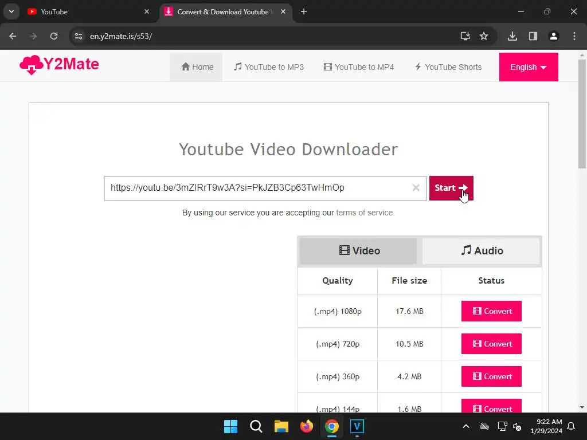Image resolution: width=587 pixels, height=440 pixels.
Task: Click the page vertical scrollbar thumb
Action: 582,114
